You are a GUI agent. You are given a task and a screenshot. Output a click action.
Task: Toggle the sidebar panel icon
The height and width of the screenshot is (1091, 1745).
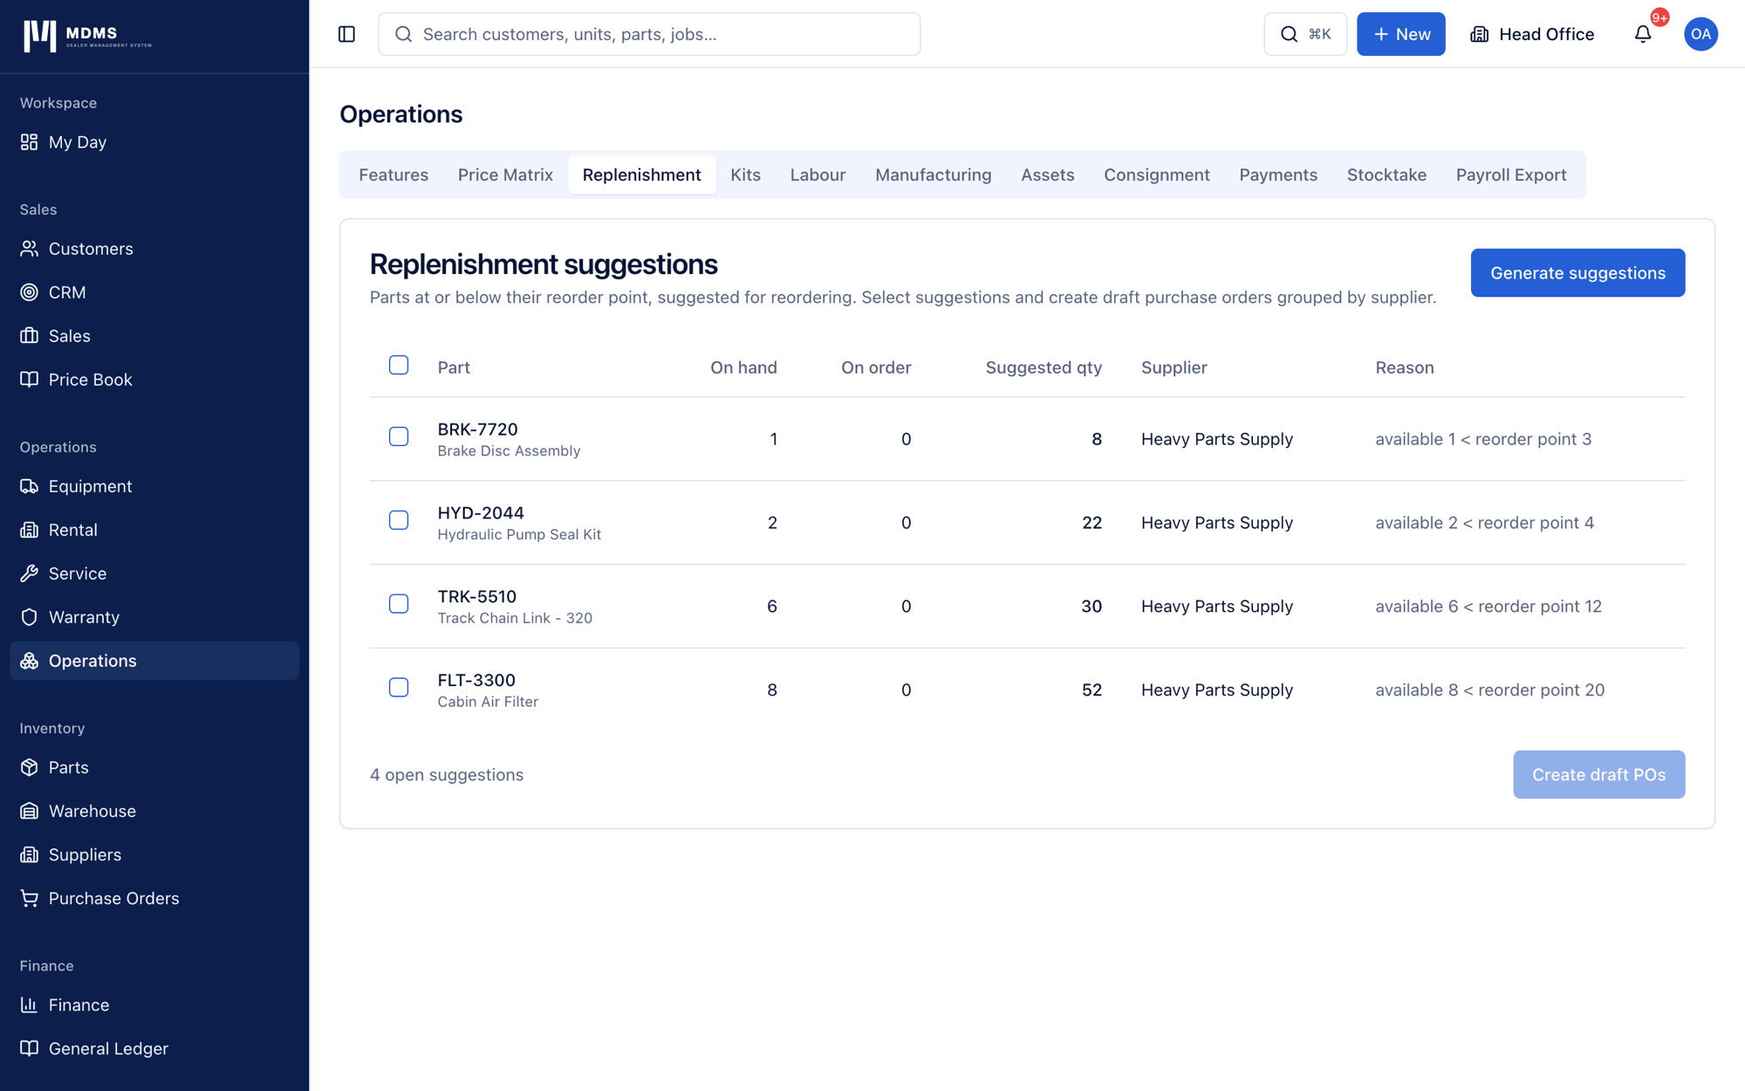tap(346, 34)
